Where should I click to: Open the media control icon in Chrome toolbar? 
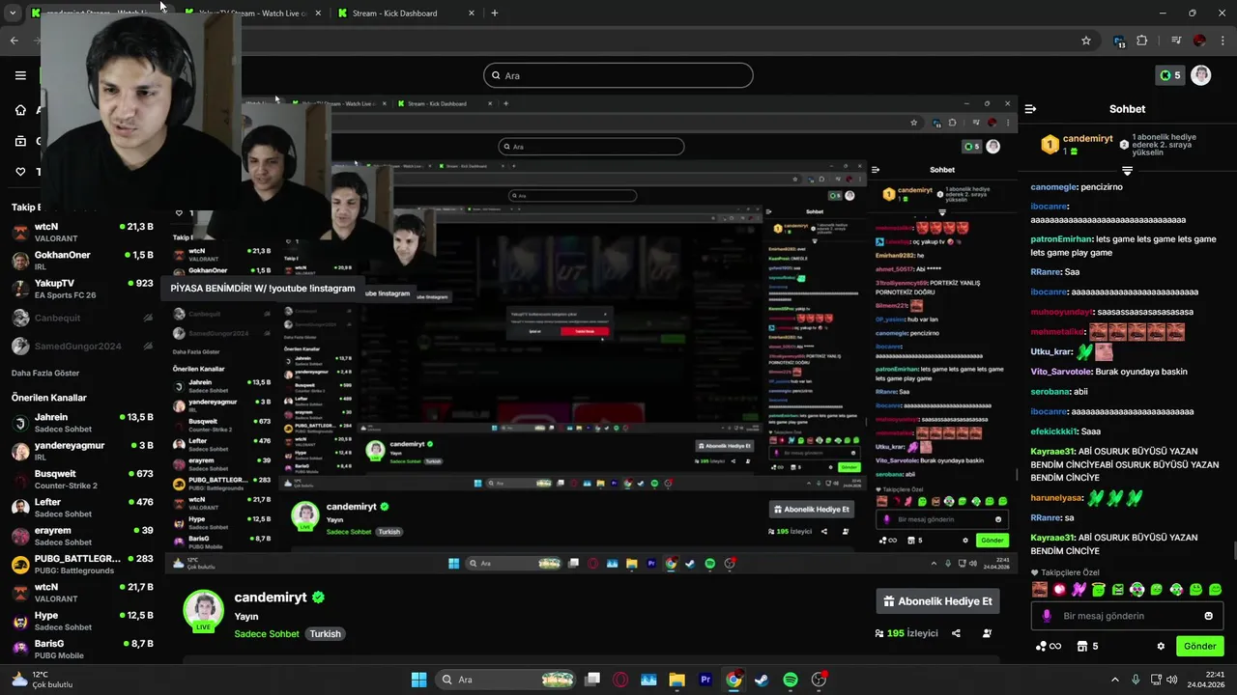pyautogui.click(x=1176, y=41)
